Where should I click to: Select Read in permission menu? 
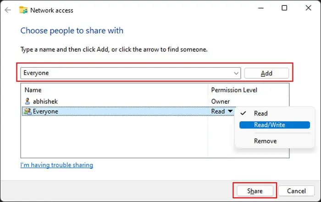coord(261,113)
